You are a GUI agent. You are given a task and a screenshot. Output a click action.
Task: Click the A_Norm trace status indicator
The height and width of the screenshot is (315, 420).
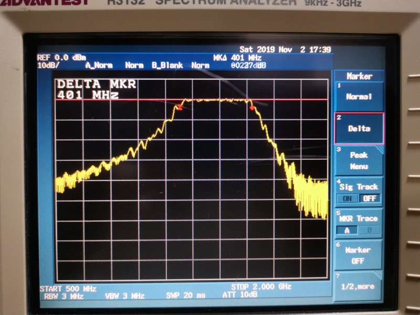(x=99, y=66)
